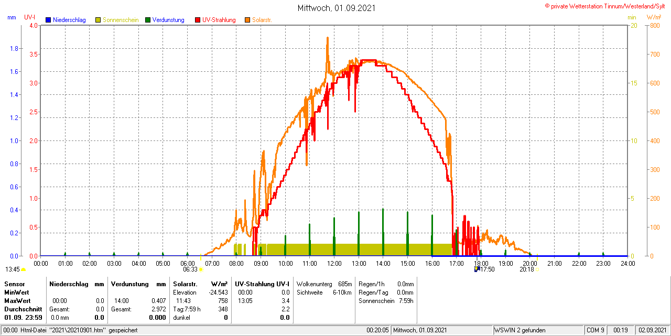Click the blue Niederschlag legend swatch
Image resolution: width=671 pixels, height=336 pixels.
(49, 20)
